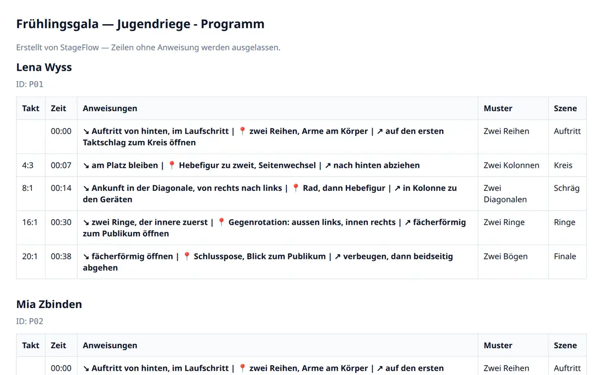Screen dimensions: 603x375
Task: Click the red pin in Lena Wyss's 00:00 row
Action: click(x=242, y=131)
